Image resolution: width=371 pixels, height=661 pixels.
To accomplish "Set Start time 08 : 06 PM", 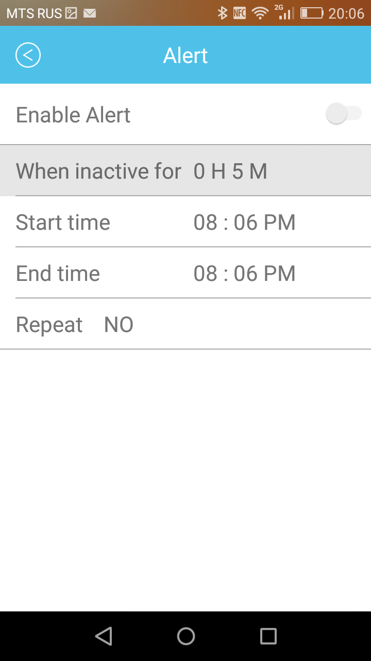I will pyautogui.click(x=244, y=223).
